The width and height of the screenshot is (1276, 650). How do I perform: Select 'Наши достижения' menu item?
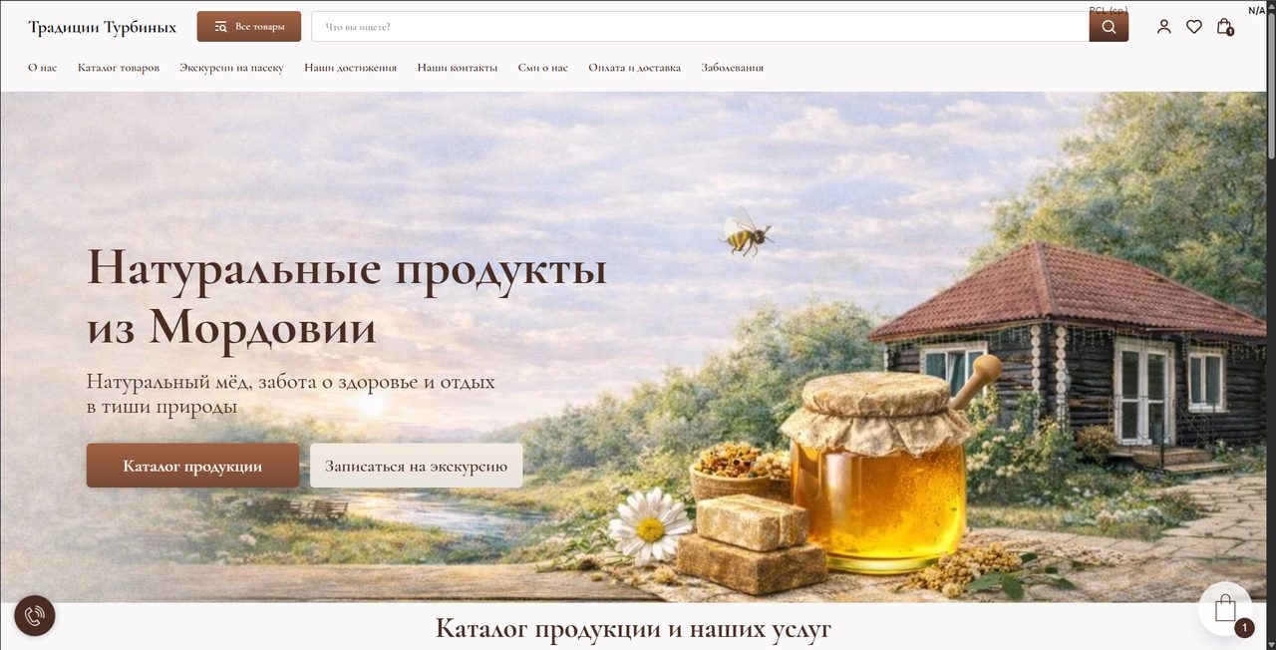351,68
